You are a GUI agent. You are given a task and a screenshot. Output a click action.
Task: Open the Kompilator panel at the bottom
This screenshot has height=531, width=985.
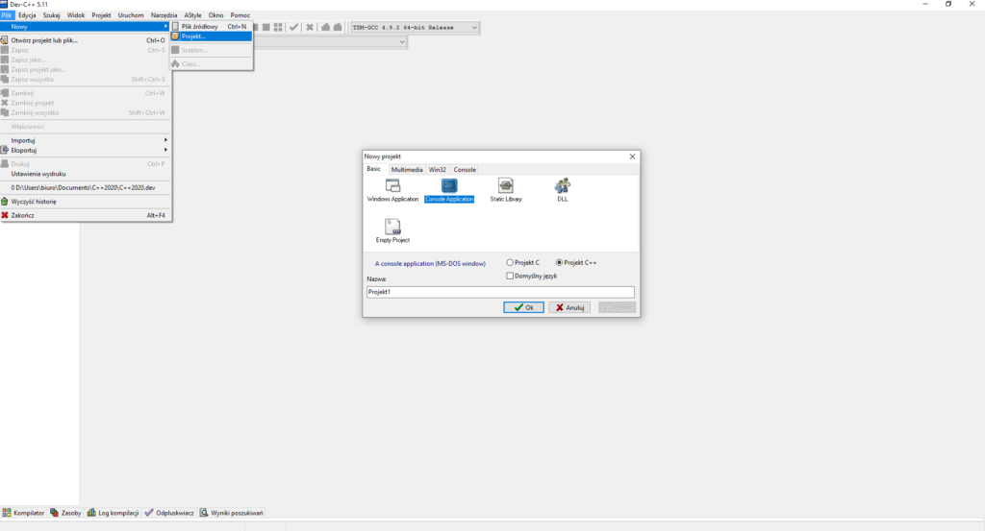point(24,513)
